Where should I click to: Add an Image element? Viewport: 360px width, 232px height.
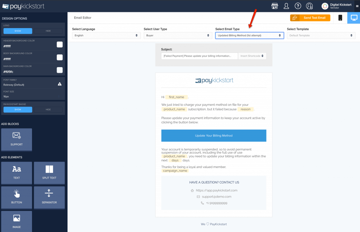tap(17, 221)
